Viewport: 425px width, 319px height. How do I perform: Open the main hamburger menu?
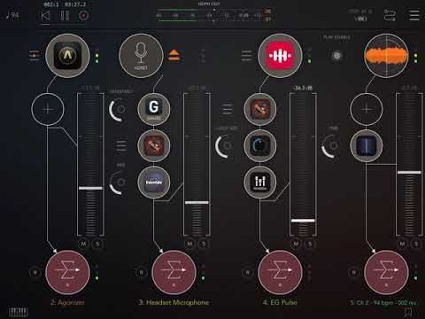414,15
